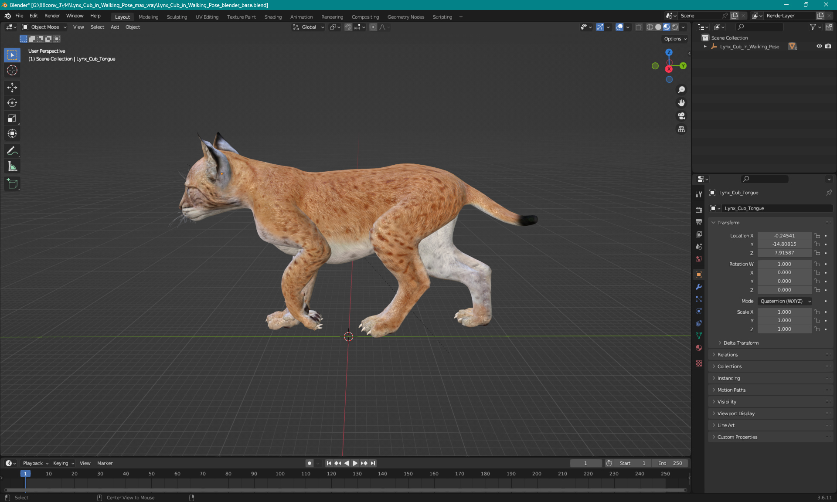
Task: Click the End frame 250 field
Action: coord(670,463)
